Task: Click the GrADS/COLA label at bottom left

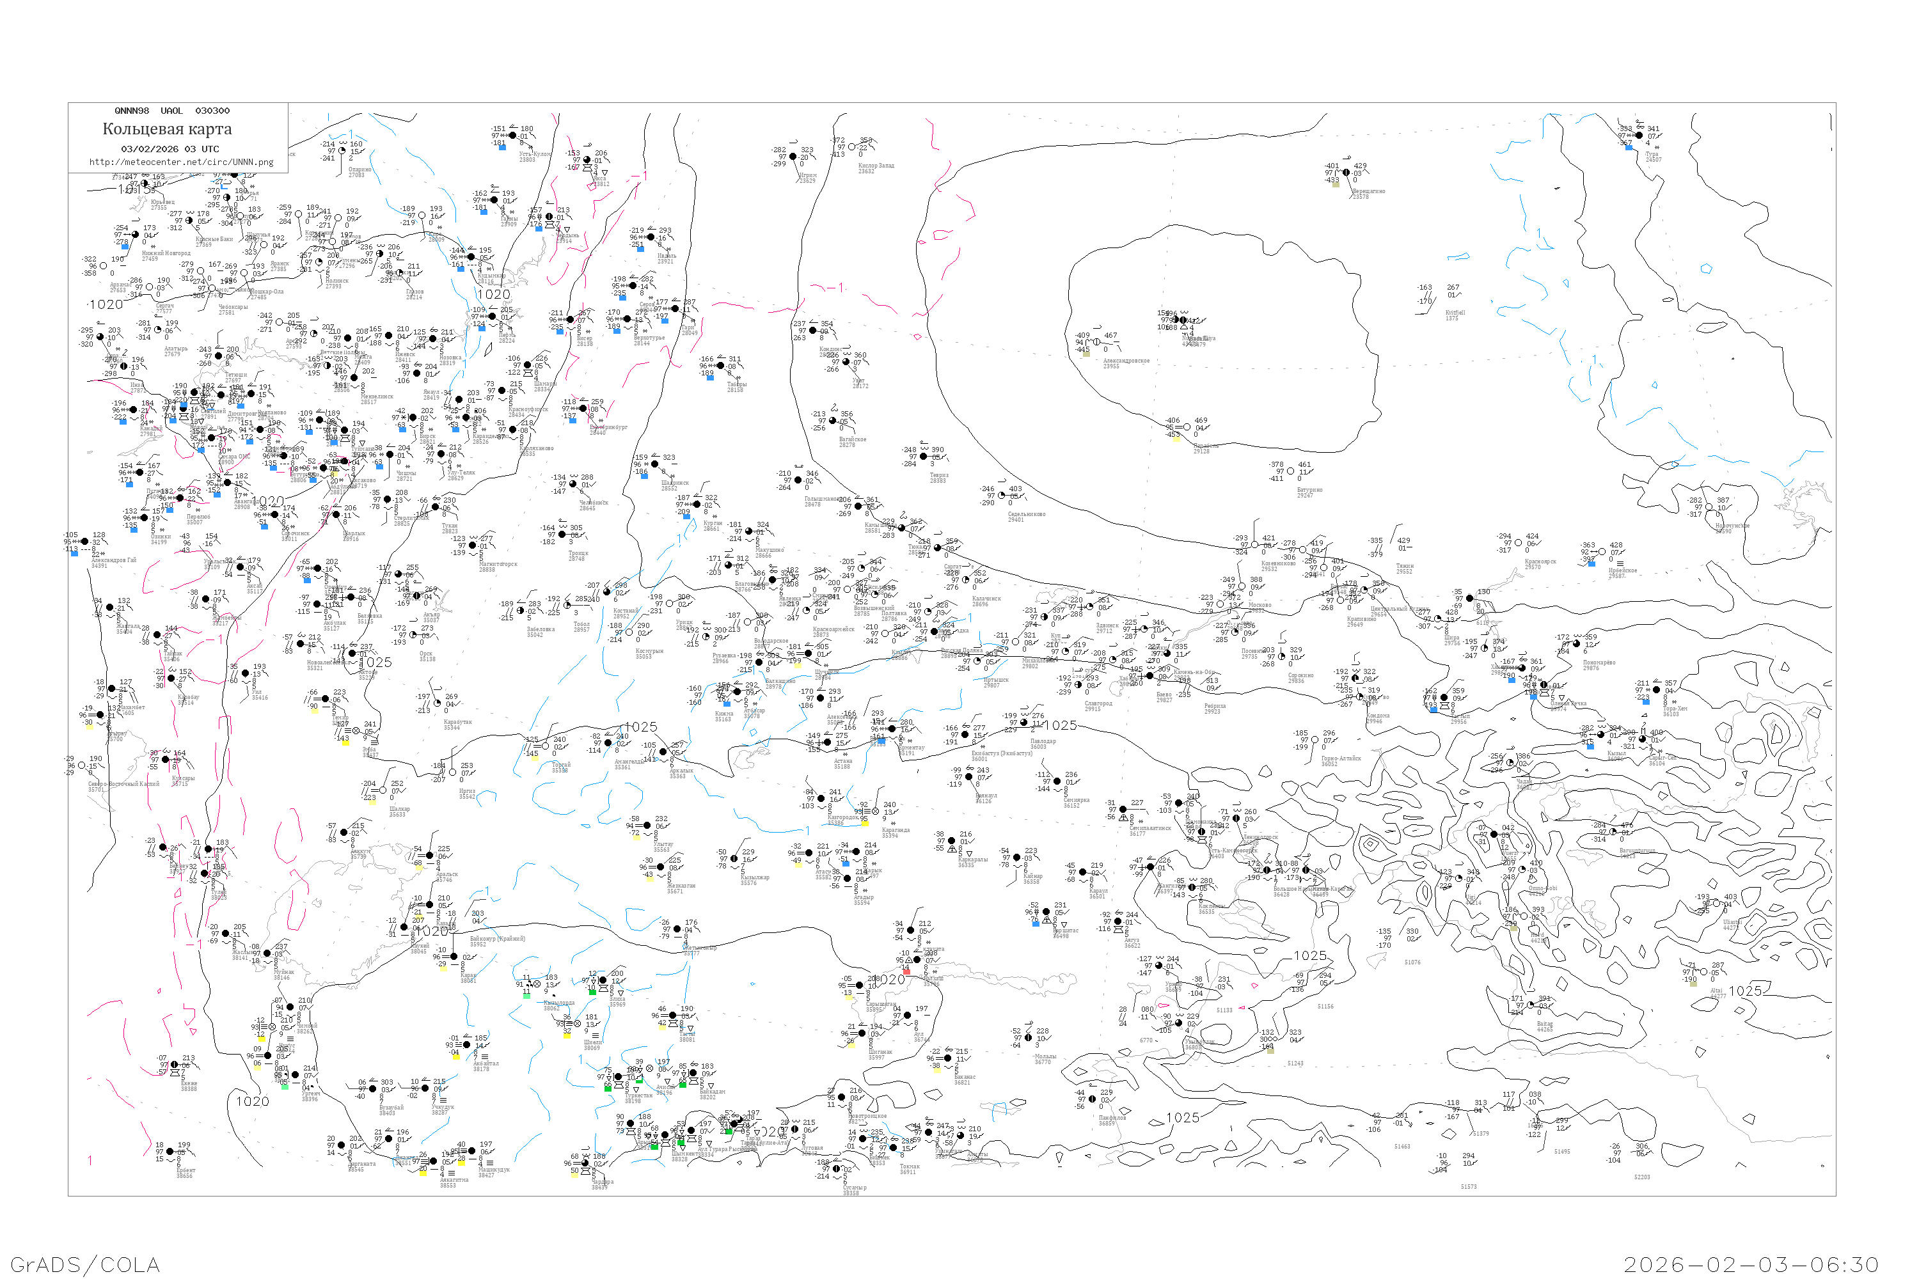Action: point(85,1264)
